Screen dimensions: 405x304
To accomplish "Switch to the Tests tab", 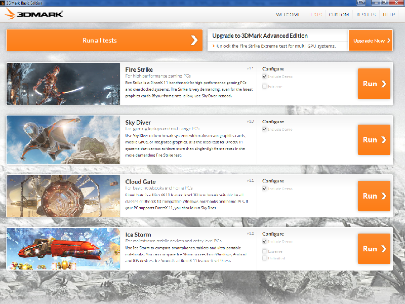I will pyautogui.click(x=316, y=15).
